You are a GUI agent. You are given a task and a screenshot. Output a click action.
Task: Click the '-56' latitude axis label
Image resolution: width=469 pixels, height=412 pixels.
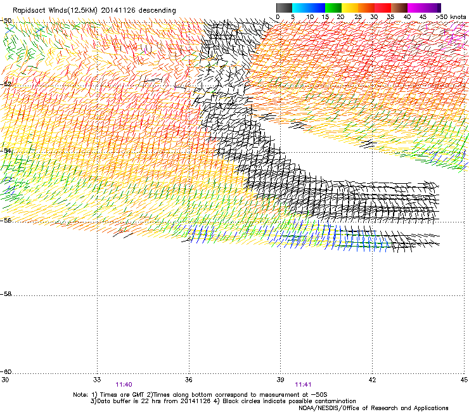pos(6,220)
